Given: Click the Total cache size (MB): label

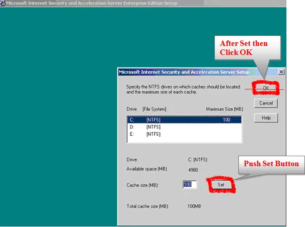Looking at the screenshot, I should pos(148,206).
